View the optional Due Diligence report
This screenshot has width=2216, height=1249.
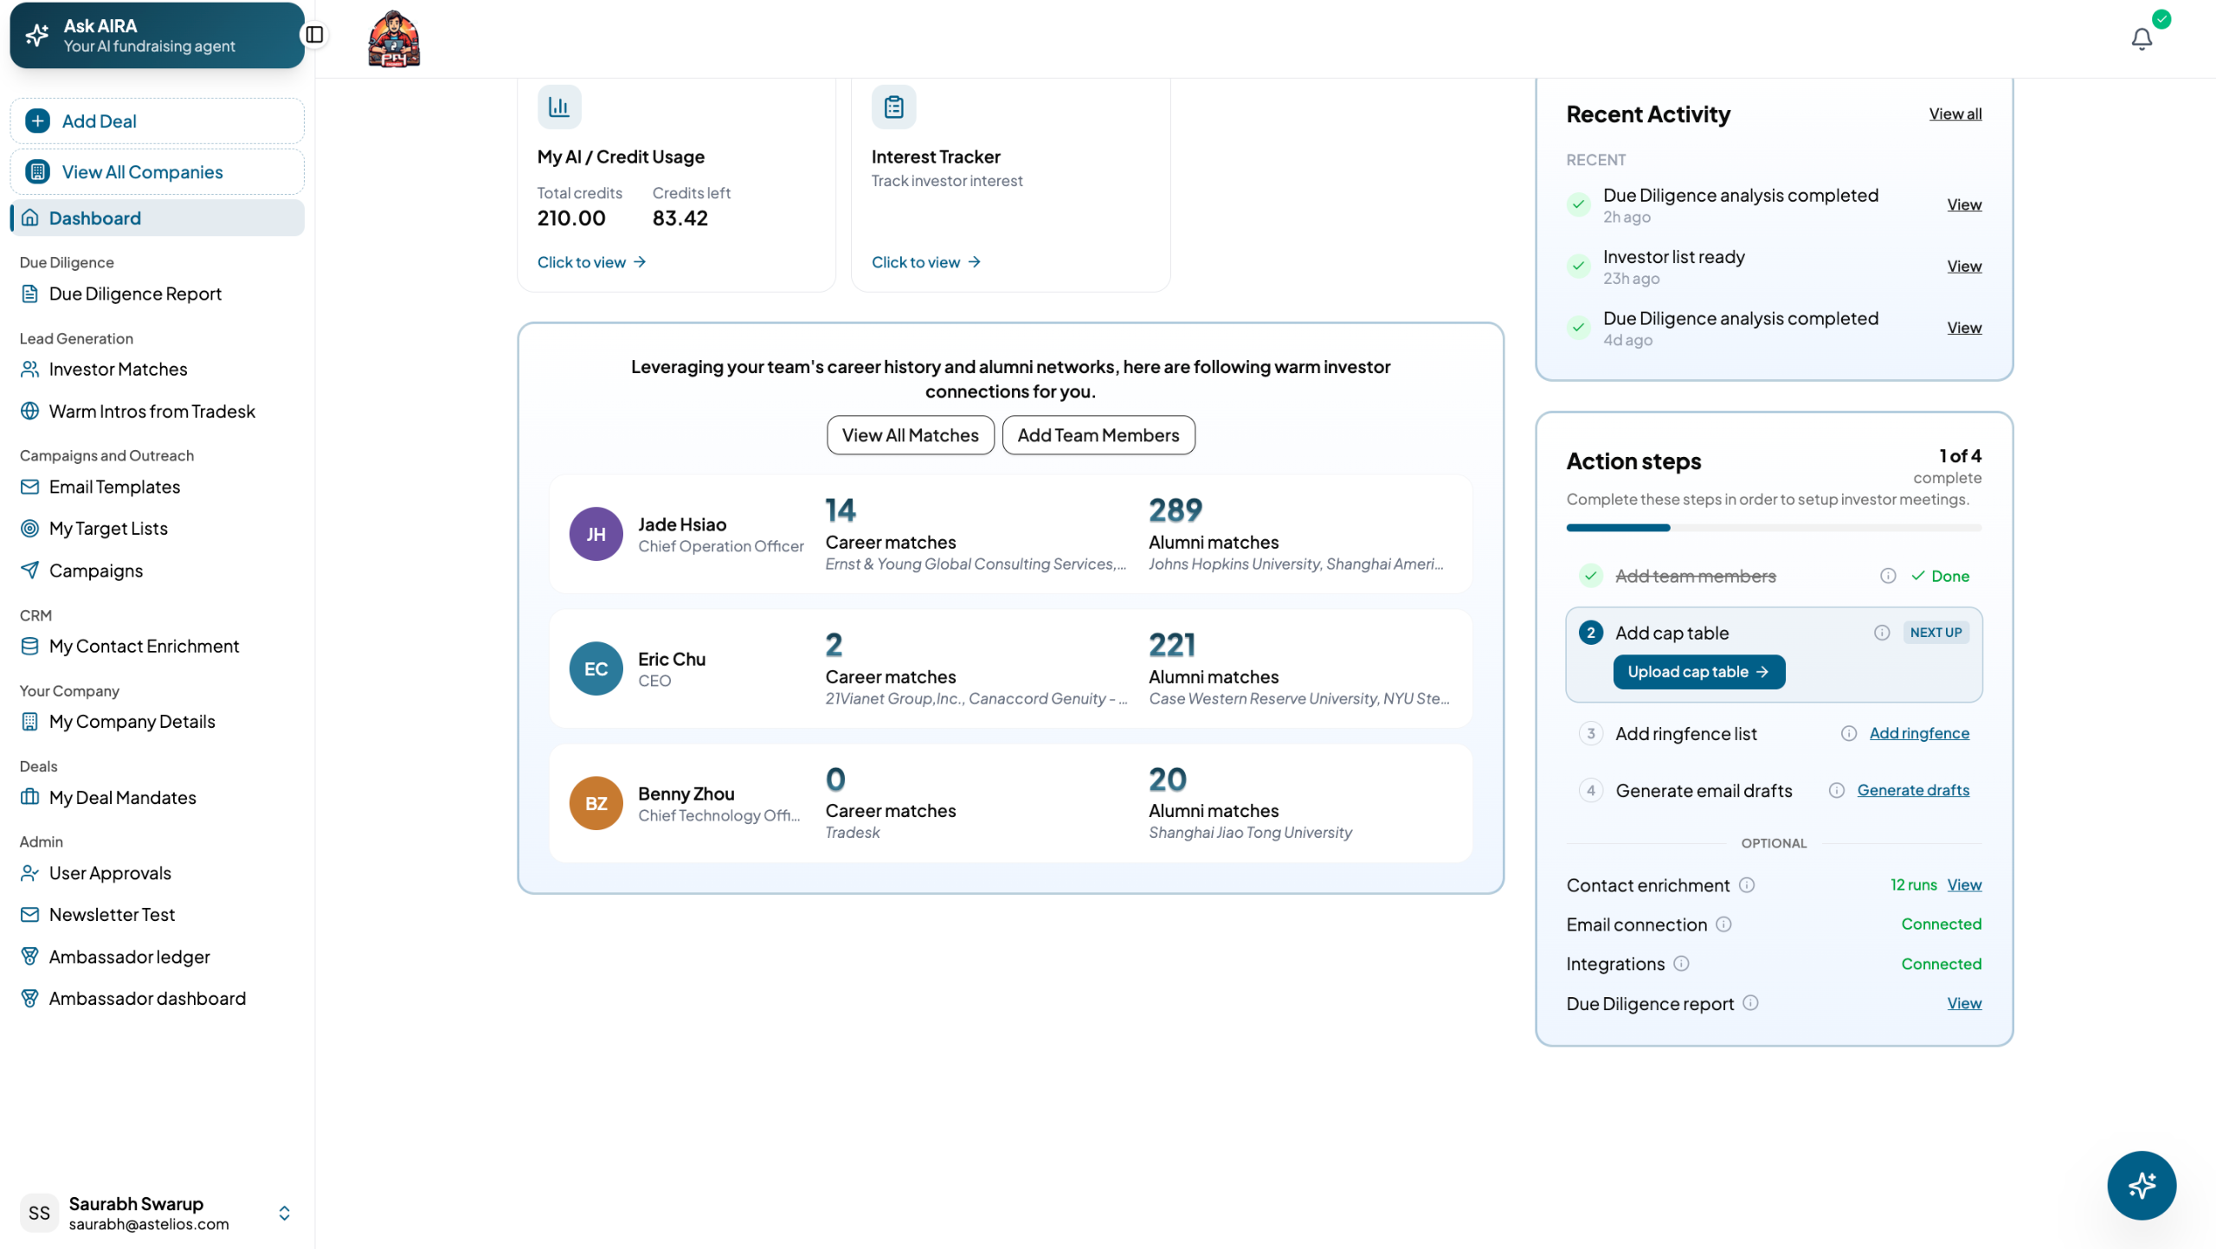(x=1964, y=1003)
